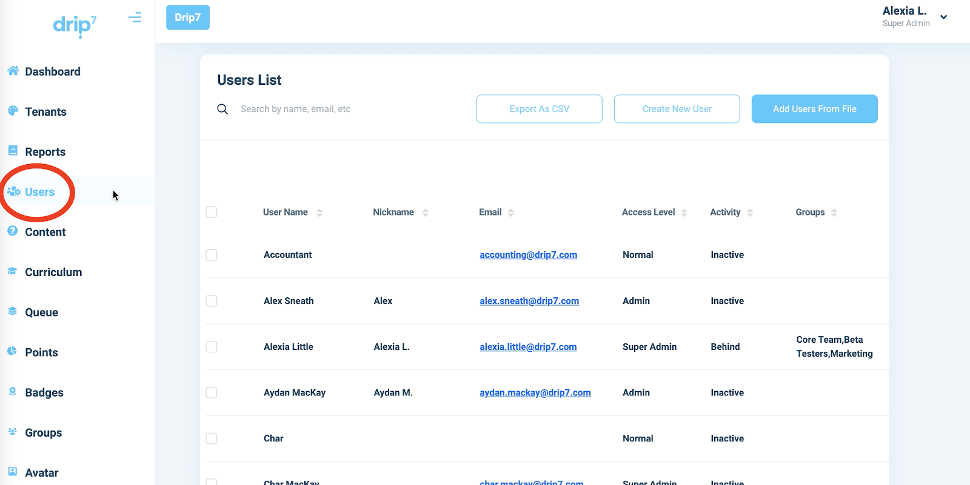
Task: Click the Alexia Little user name cell
Action: click(289, 347)
